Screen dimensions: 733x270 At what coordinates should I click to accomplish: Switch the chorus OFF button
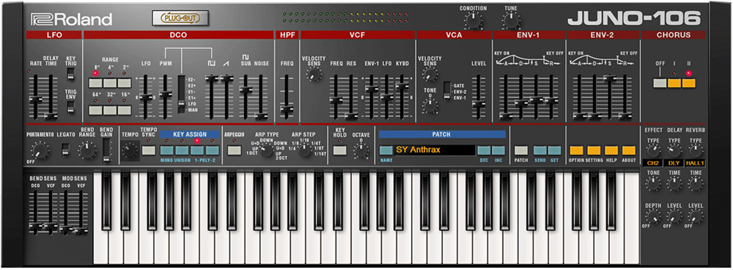660,83
